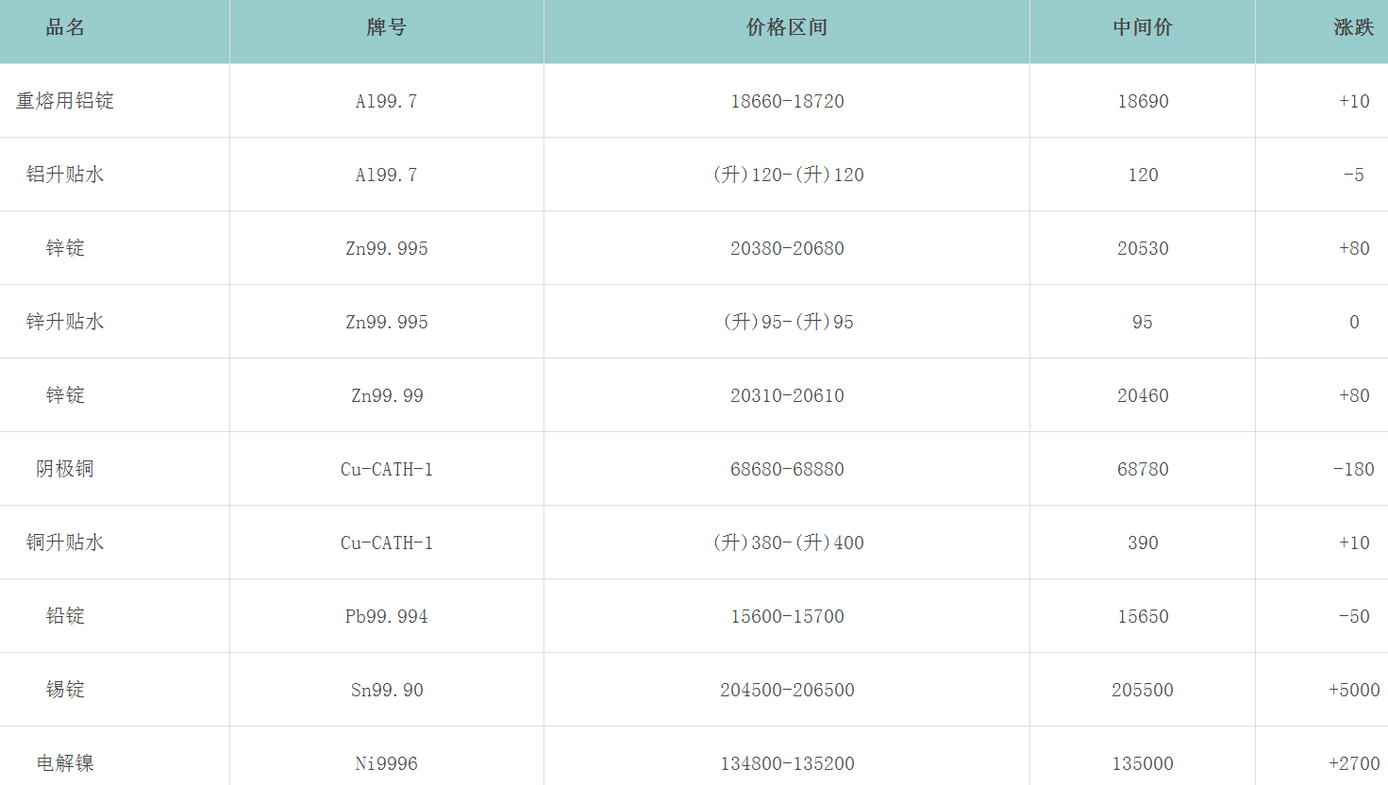Select the 铅锭 product name cell
Viewport: 1388px width, 785px height.
65,616
